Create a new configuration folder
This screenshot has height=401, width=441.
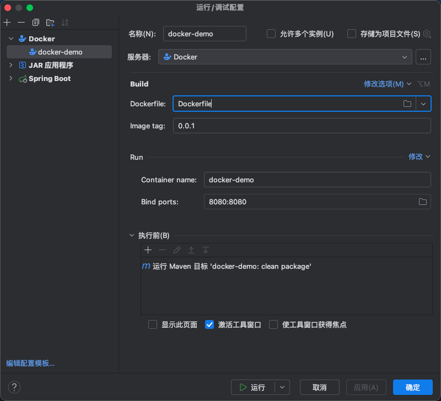(50, 23)
